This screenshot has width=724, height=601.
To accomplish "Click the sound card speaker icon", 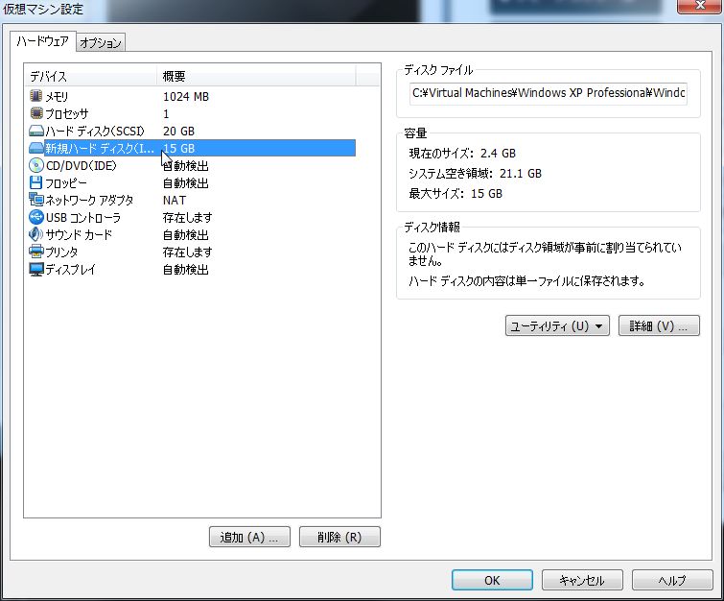I will pyautogui.click(x=36, y=234).
